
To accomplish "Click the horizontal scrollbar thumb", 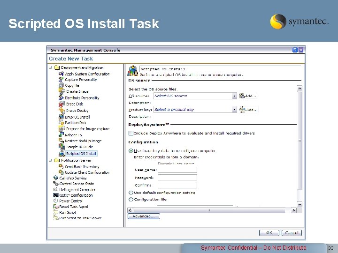I will (208, 210).
